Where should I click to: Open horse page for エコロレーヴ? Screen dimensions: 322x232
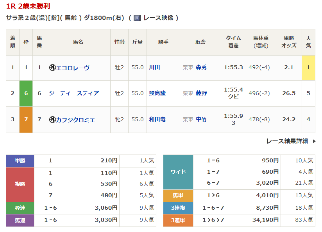pyautogui.click(x=73, y=68)
